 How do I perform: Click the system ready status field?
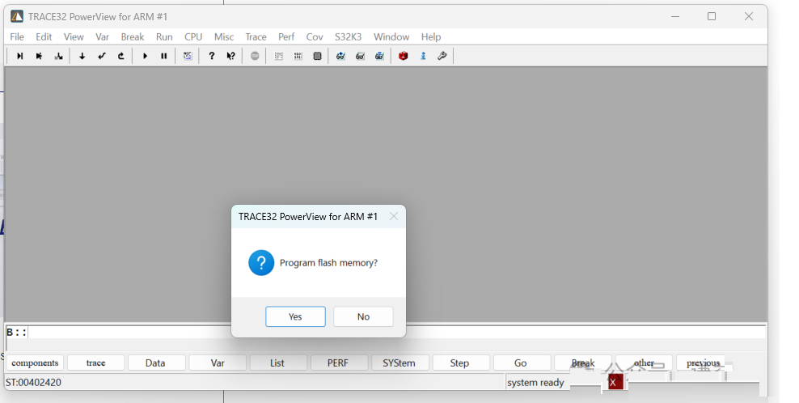pos(535,383)
